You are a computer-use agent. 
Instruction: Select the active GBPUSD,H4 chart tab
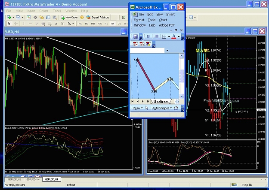click(x=52, y=179)
